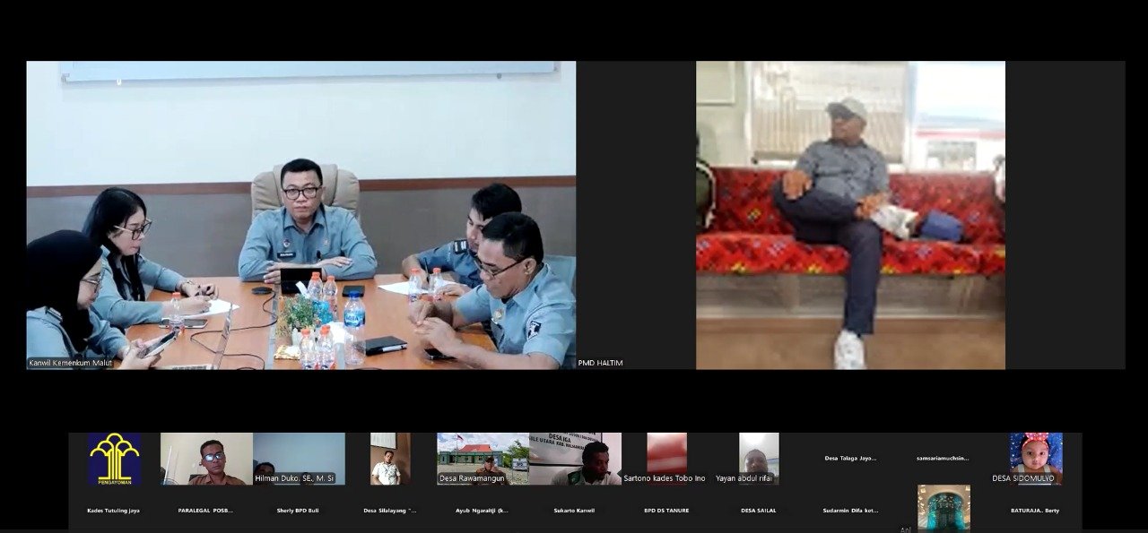Viewport: 1148px width, 533px height.
Task: Click the PARALEGAL POSB... participant name
Action: [x=205, y=511]
